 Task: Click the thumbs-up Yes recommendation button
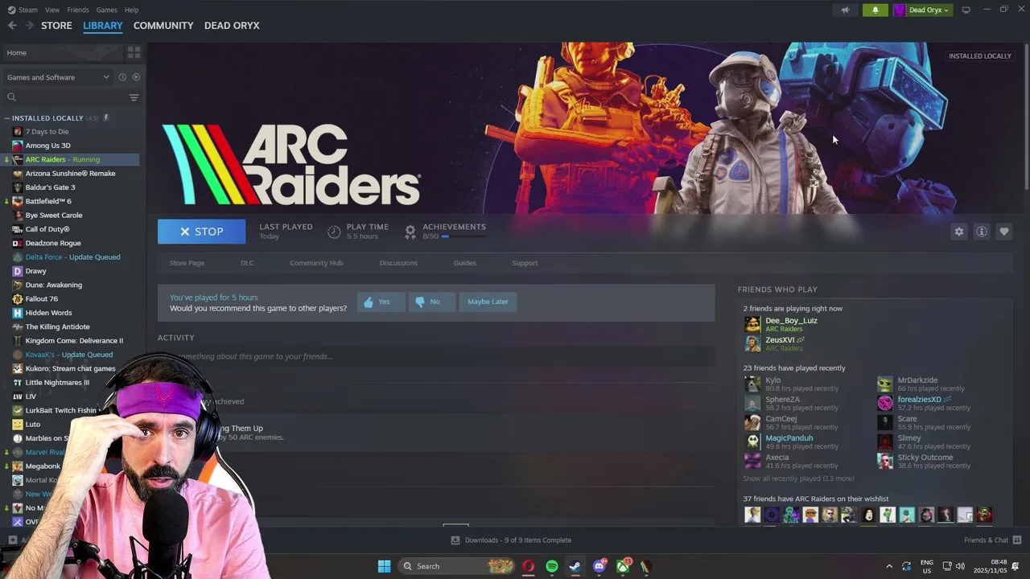(381, 302)
